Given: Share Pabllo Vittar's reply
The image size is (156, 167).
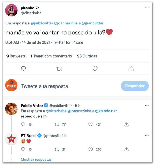Looking at the screenshot, I should (127, 125).
